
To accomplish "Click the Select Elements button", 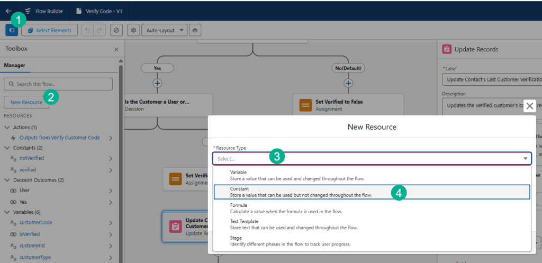I will click(50, 31).
